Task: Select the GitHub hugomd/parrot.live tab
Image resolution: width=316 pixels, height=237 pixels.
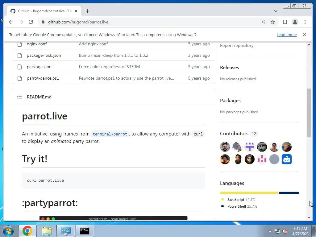Action: point(44,11)
